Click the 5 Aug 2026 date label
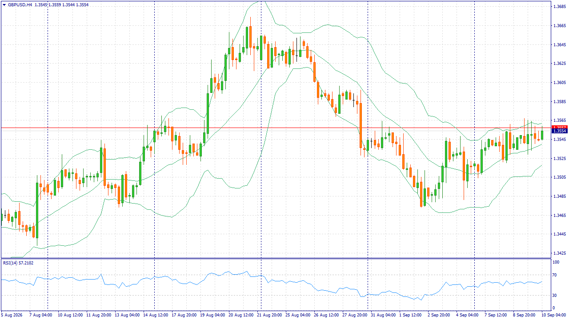569x320 pixels. point(12,315)
